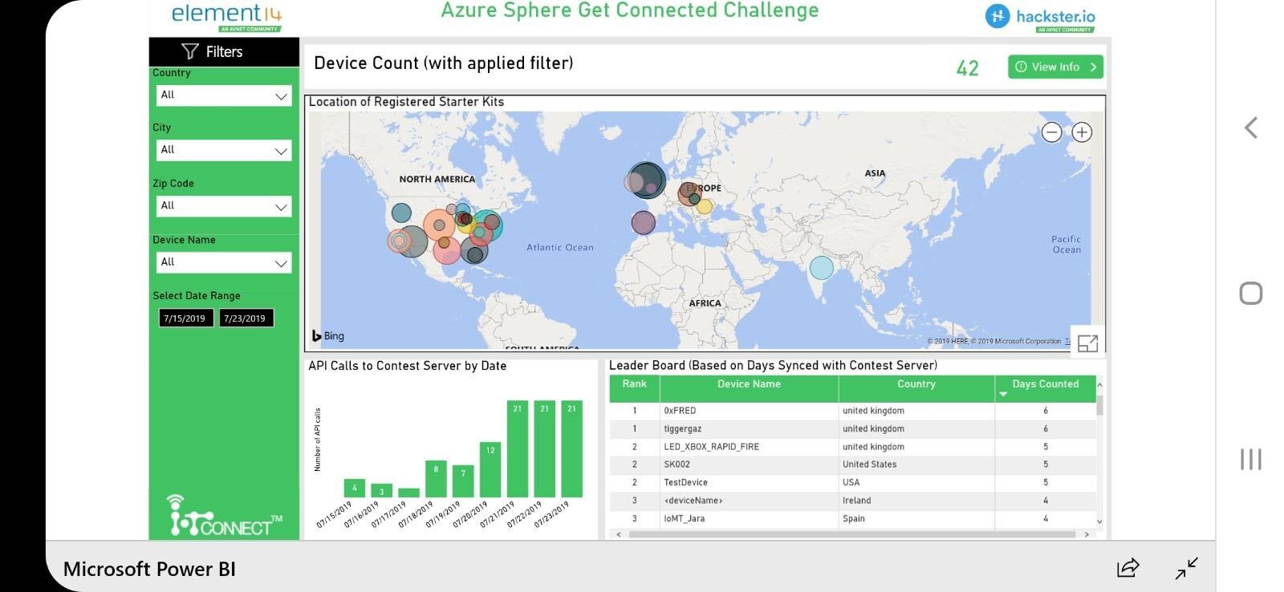Expand the City filter dropdown
Image resolution: width=1284 pixels, height=592 pixels.
tap(224, 150)
